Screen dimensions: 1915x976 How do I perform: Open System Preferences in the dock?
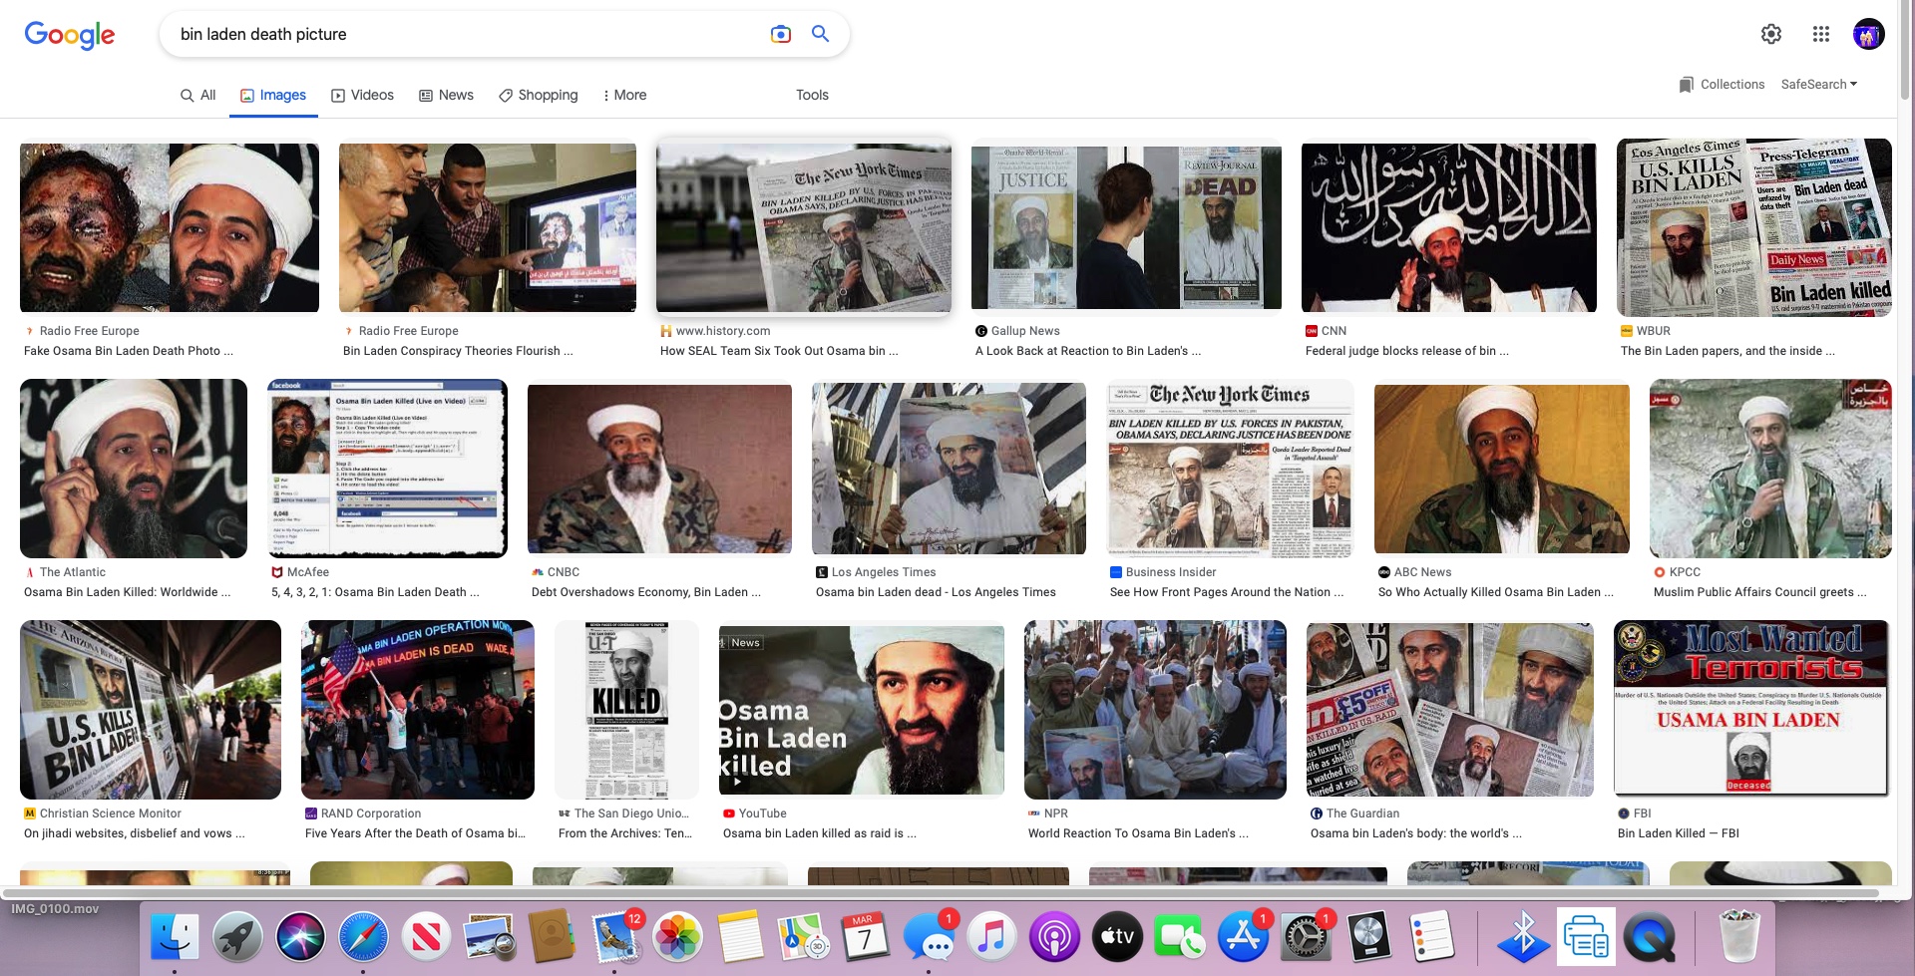pos(1305,937)
